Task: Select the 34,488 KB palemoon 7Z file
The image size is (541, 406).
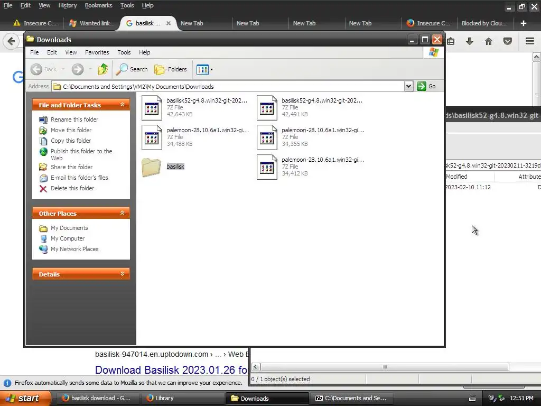Action: coord(195,137)
